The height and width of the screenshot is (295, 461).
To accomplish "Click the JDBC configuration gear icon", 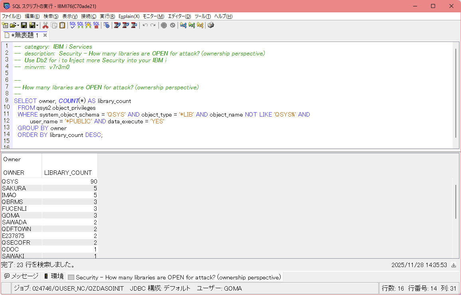I will tap(107, 25).
